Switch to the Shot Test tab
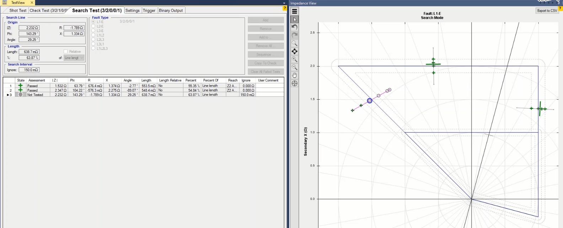 coord(18,11)
